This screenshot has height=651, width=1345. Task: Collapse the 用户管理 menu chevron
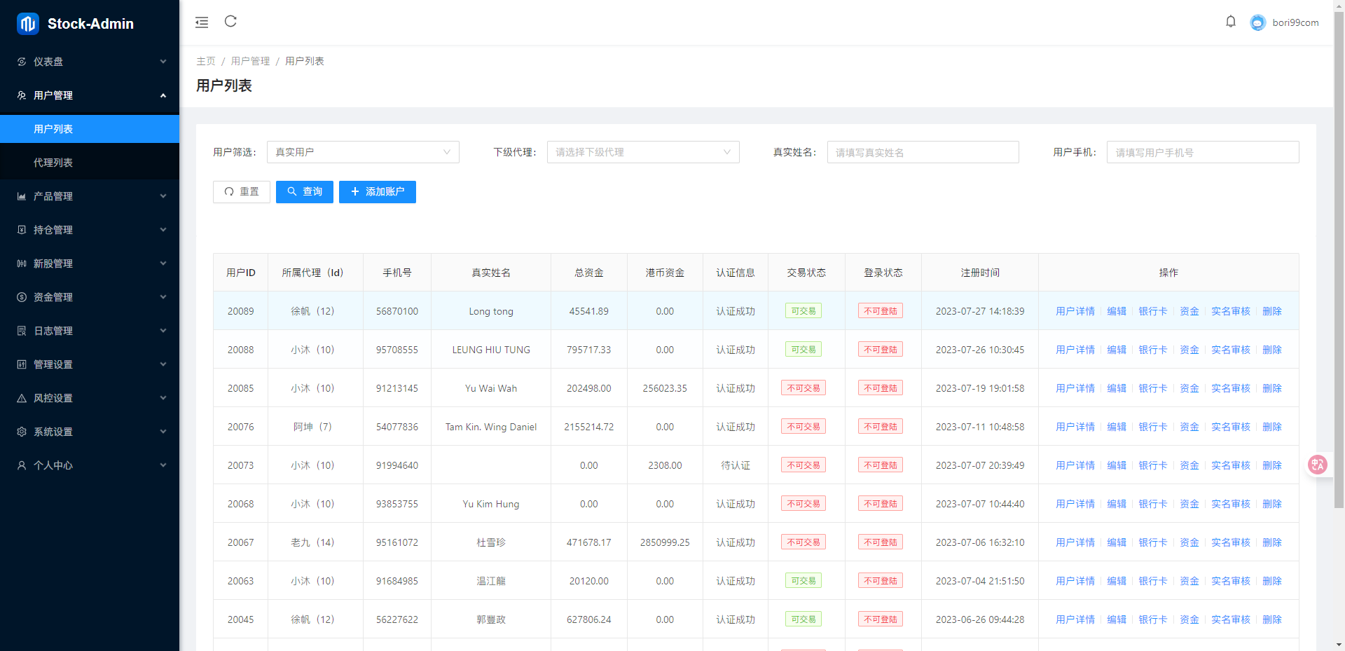click(x=163, y=95)
